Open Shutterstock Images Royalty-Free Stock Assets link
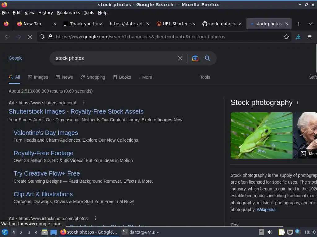 pyautogui.click(x=76, y=111)
